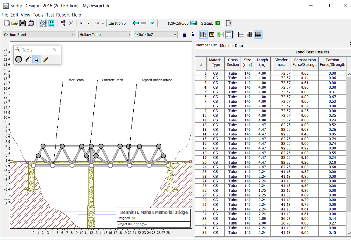Save the current design

click(23, 23)
